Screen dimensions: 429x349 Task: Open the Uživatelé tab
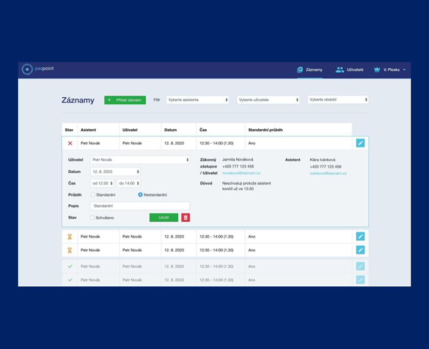[349, 69]
